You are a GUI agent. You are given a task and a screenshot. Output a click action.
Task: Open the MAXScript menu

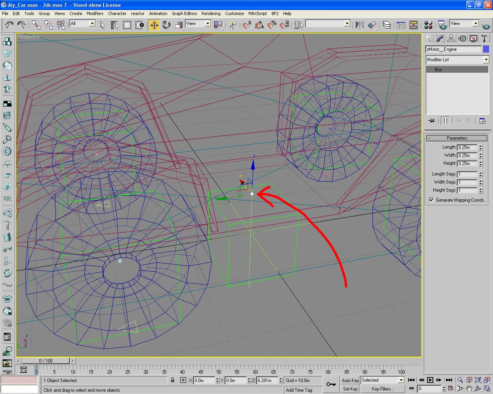257,13
